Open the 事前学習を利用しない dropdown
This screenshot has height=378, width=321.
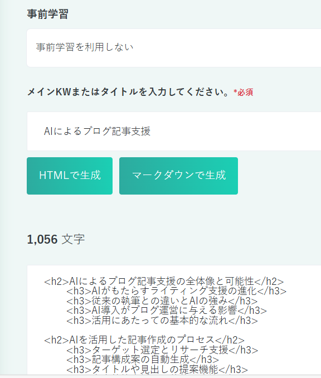tap(174, 48)
